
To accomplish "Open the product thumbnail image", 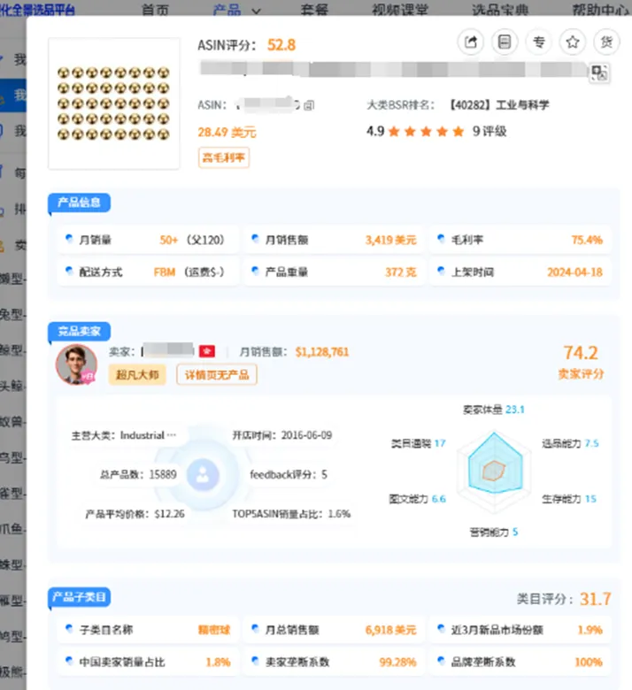I will (113, 103).
